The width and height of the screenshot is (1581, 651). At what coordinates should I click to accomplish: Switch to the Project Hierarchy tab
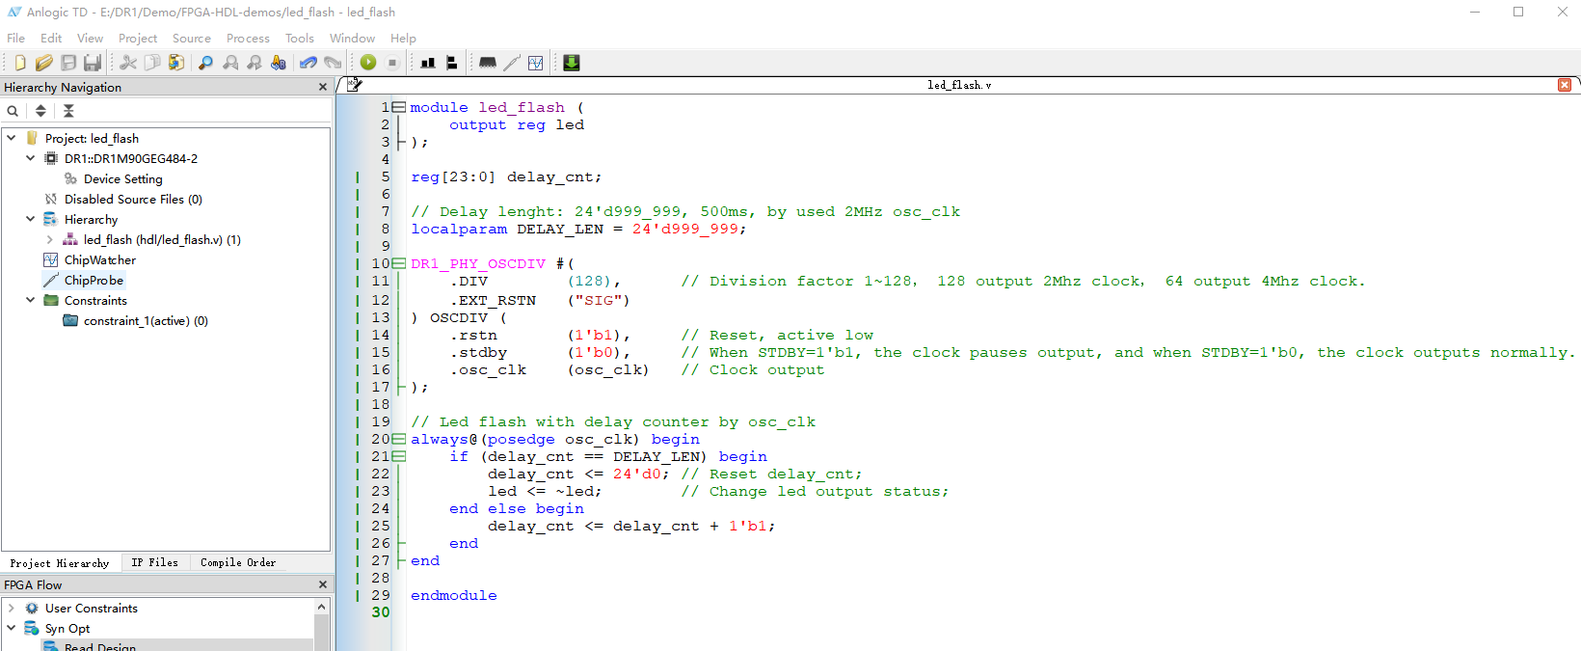[60, 563]
